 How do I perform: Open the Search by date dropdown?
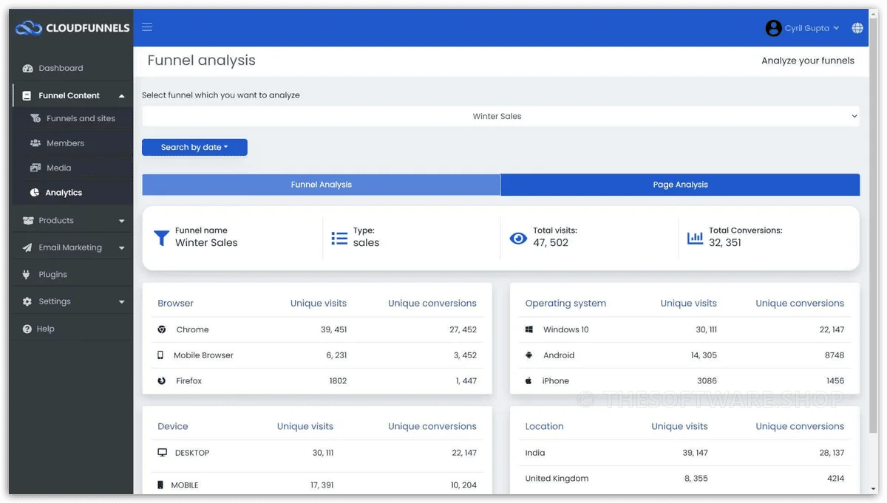[x=194, y=147]
